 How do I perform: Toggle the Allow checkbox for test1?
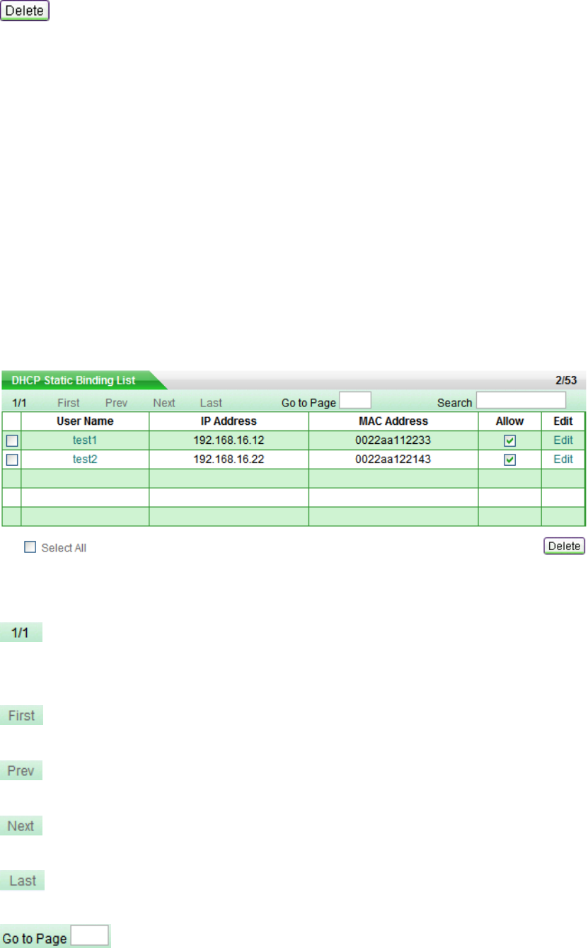[509, 440]
